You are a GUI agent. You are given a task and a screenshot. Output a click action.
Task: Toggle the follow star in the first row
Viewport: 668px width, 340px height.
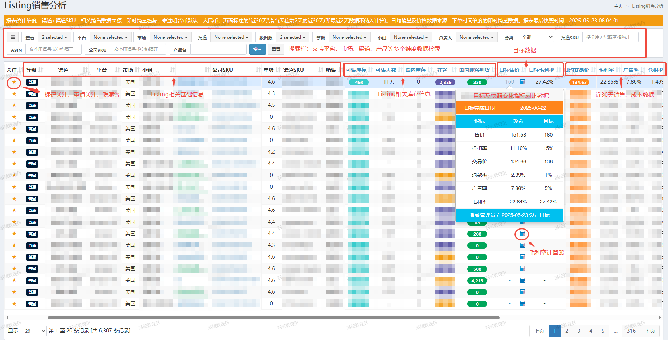[14, 83]
